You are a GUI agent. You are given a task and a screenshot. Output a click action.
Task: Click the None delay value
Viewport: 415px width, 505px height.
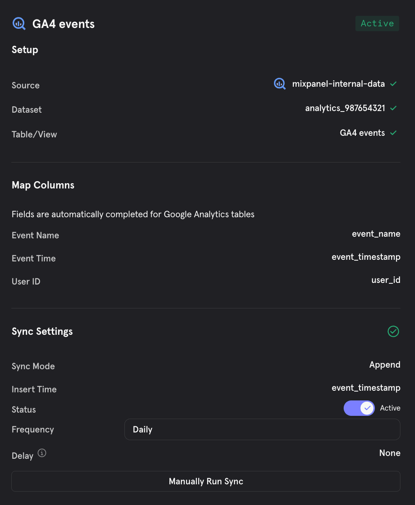389,453
